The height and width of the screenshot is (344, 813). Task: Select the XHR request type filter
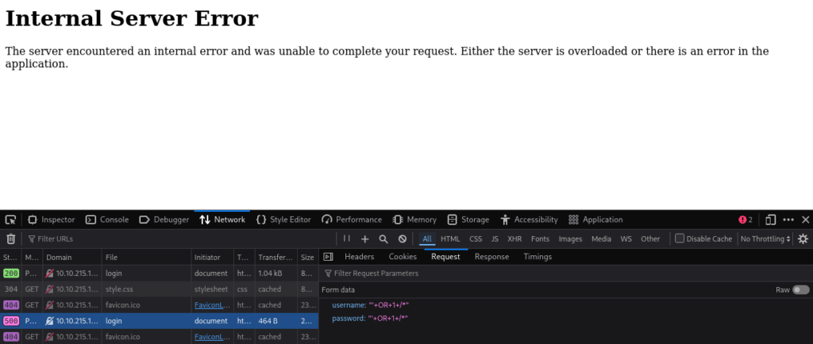pos(514,239)
